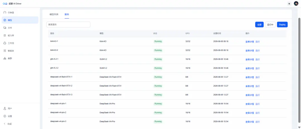Click the GPU column header
The image size is (301, 129).
(x=187, y=33)
